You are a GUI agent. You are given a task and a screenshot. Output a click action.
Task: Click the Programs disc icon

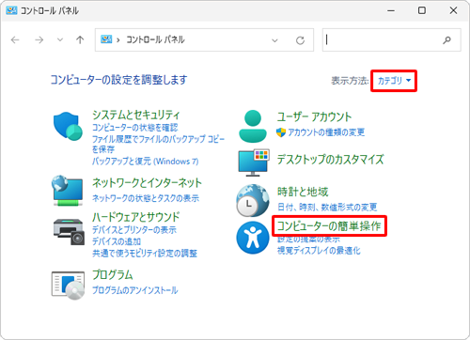pos(68,286)
